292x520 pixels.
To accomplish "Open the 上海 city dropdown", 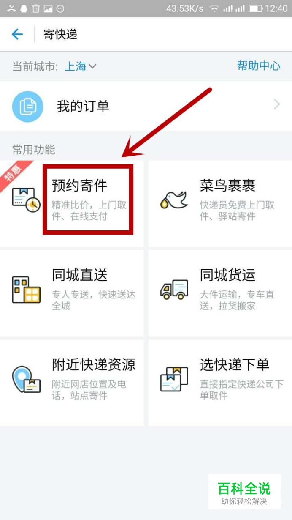I will pos(81,66).
